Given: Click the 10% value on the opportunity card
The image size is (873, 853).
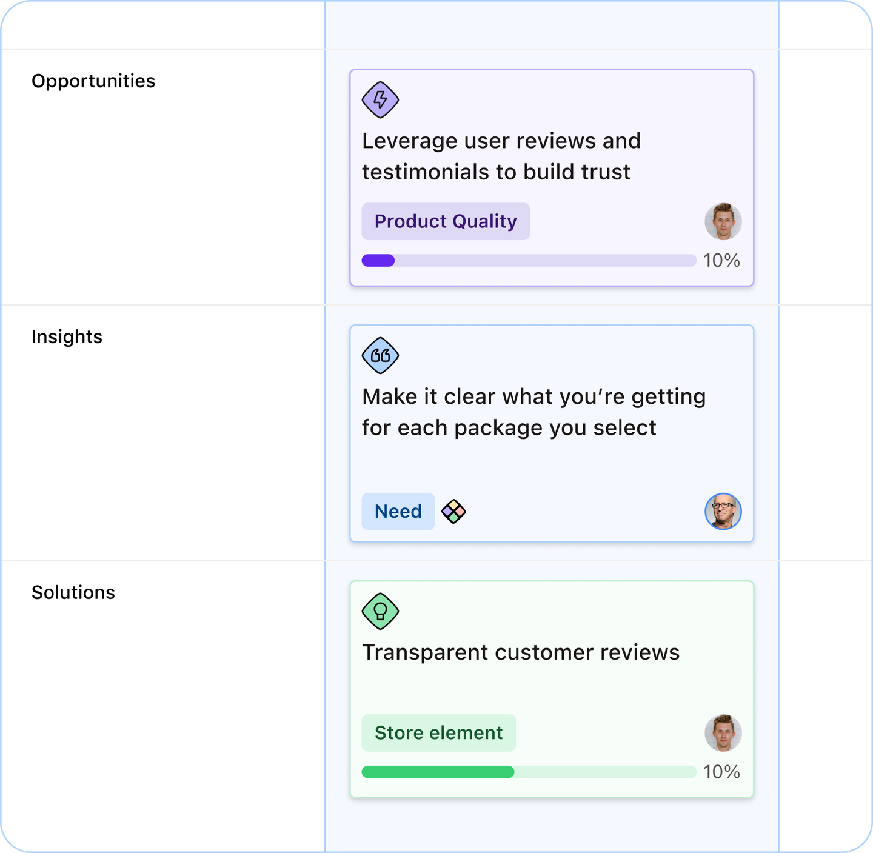Looking at the screenshot, I should [x=721, y=261].
